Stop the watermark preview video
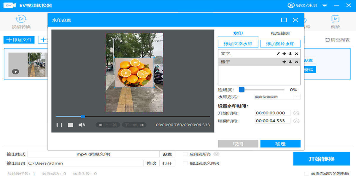This screenshot has height=178, width=356. (70, 125)
